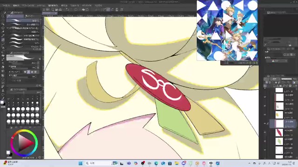
Task: Click the New file icon in command bar
Action: (53, 9)
